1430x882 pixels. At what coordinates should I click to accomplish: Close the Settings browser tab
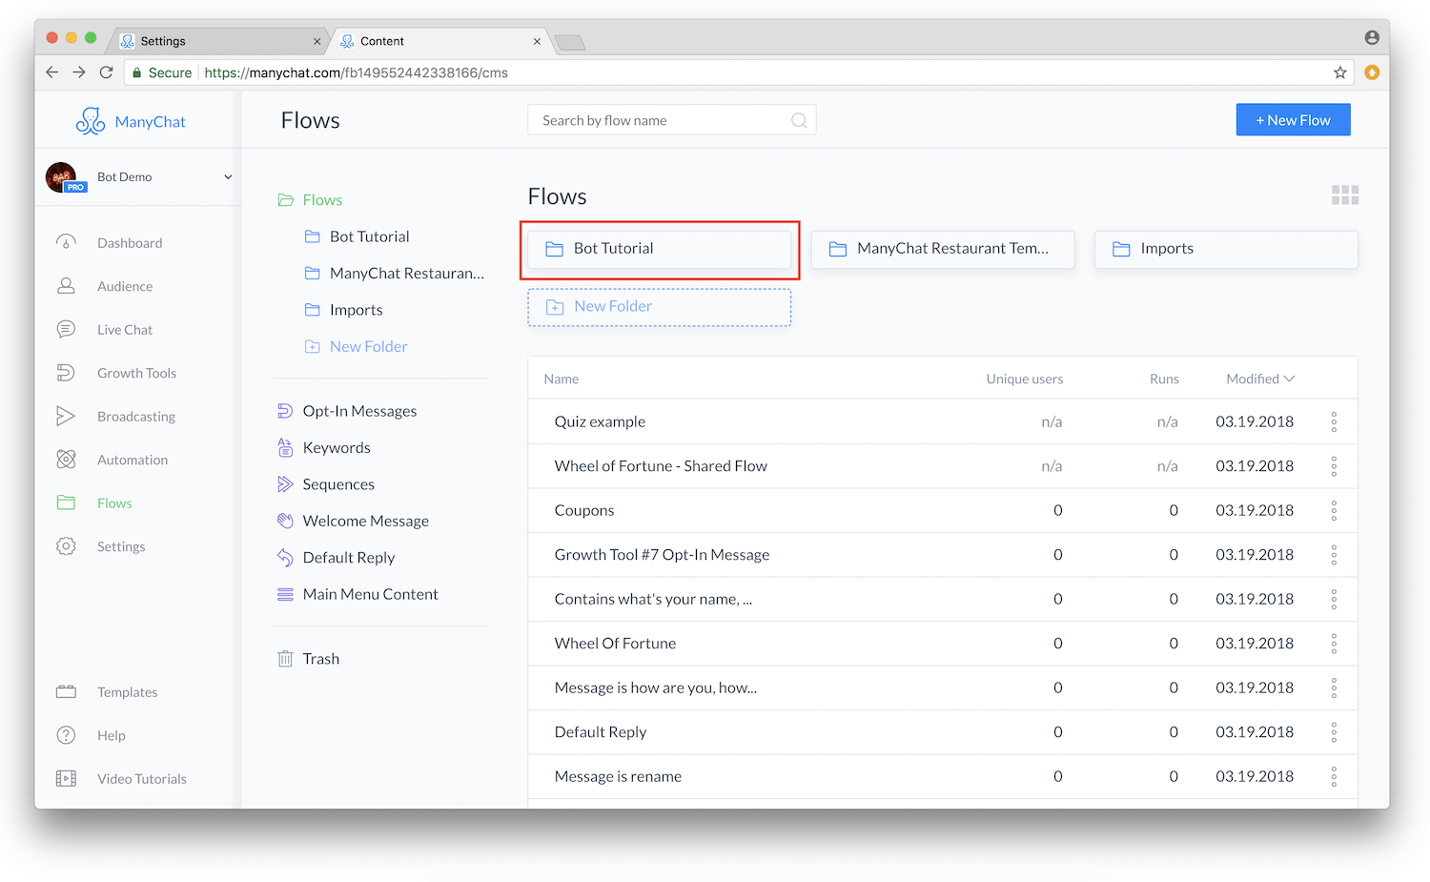click(317, 41)
